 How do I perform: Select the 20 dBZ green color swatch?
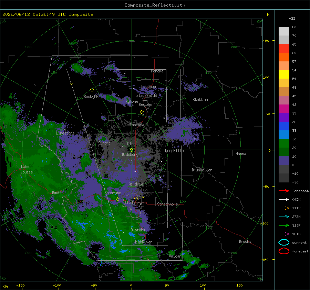[x=284, y=143]
